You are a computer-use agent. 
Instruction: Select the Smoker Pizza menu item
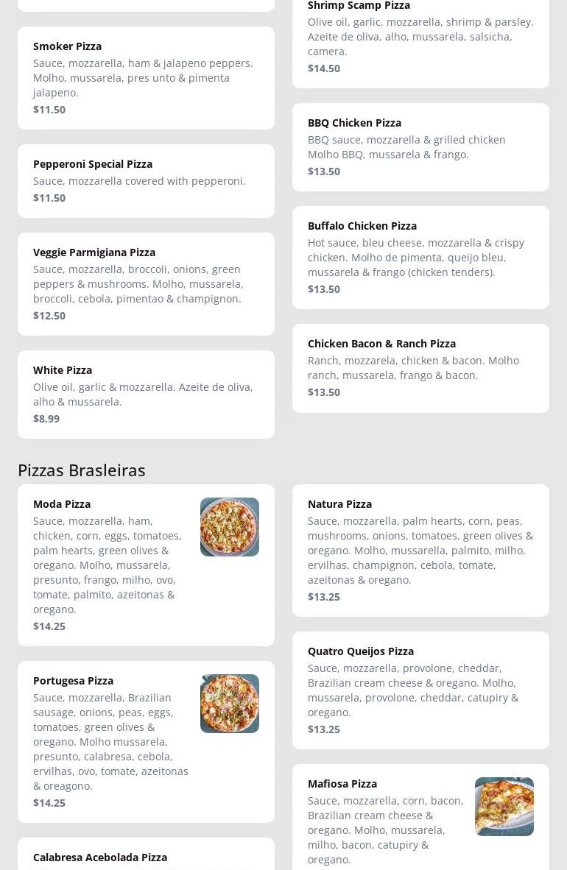146,78
